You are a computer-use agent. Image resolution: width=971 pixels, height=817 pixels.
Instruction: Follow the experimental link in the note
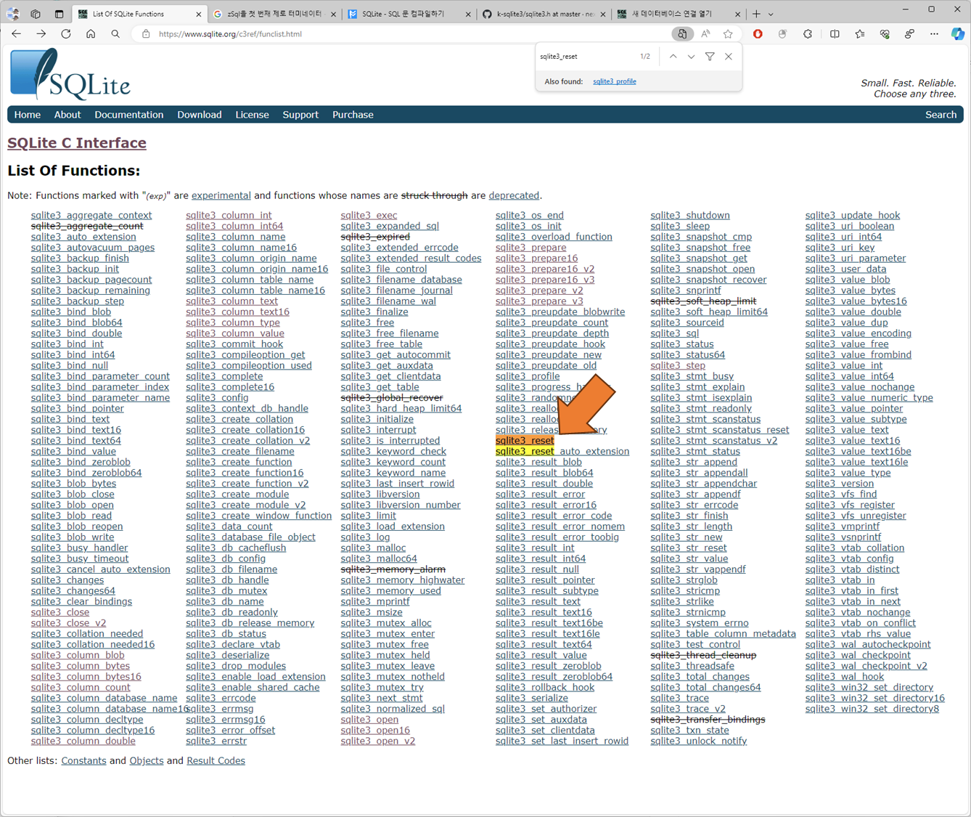click(221, 195)
